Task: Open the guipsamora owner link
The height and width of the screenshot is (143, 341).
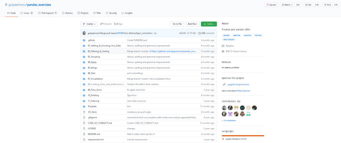Action: (16, 5)
